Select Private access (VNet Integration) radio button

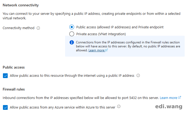pyautogui.click(x=71, y=34)
